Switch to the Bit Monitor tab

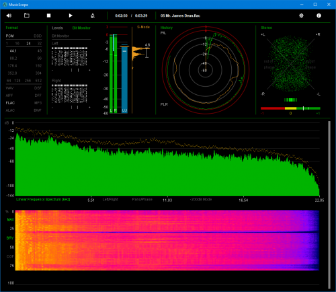[81, 28]
